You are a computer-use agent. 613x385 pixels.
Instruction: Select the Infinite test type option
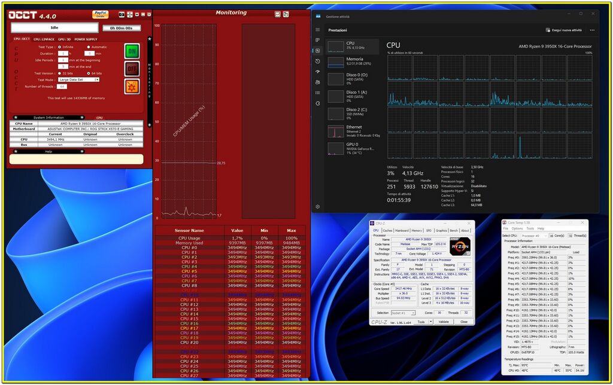point(59,47)
